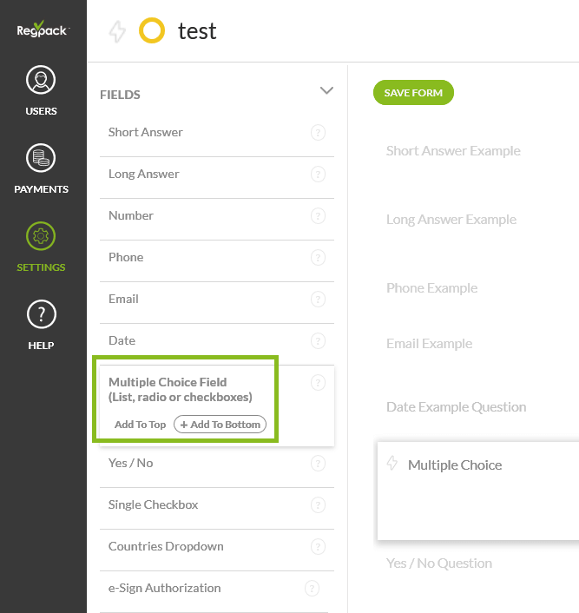Select the Single Checkbox field type
579x613 pixels.
(153, 504)
